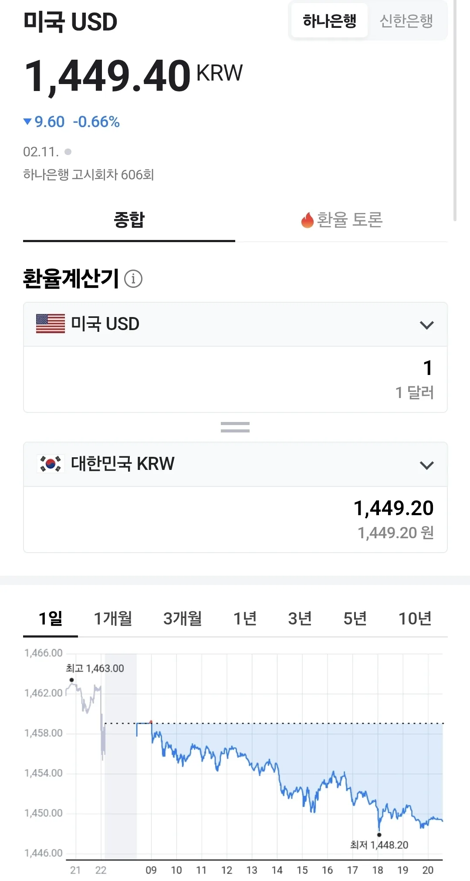Tap the blue down-triangle change indicator

point(27,122)
